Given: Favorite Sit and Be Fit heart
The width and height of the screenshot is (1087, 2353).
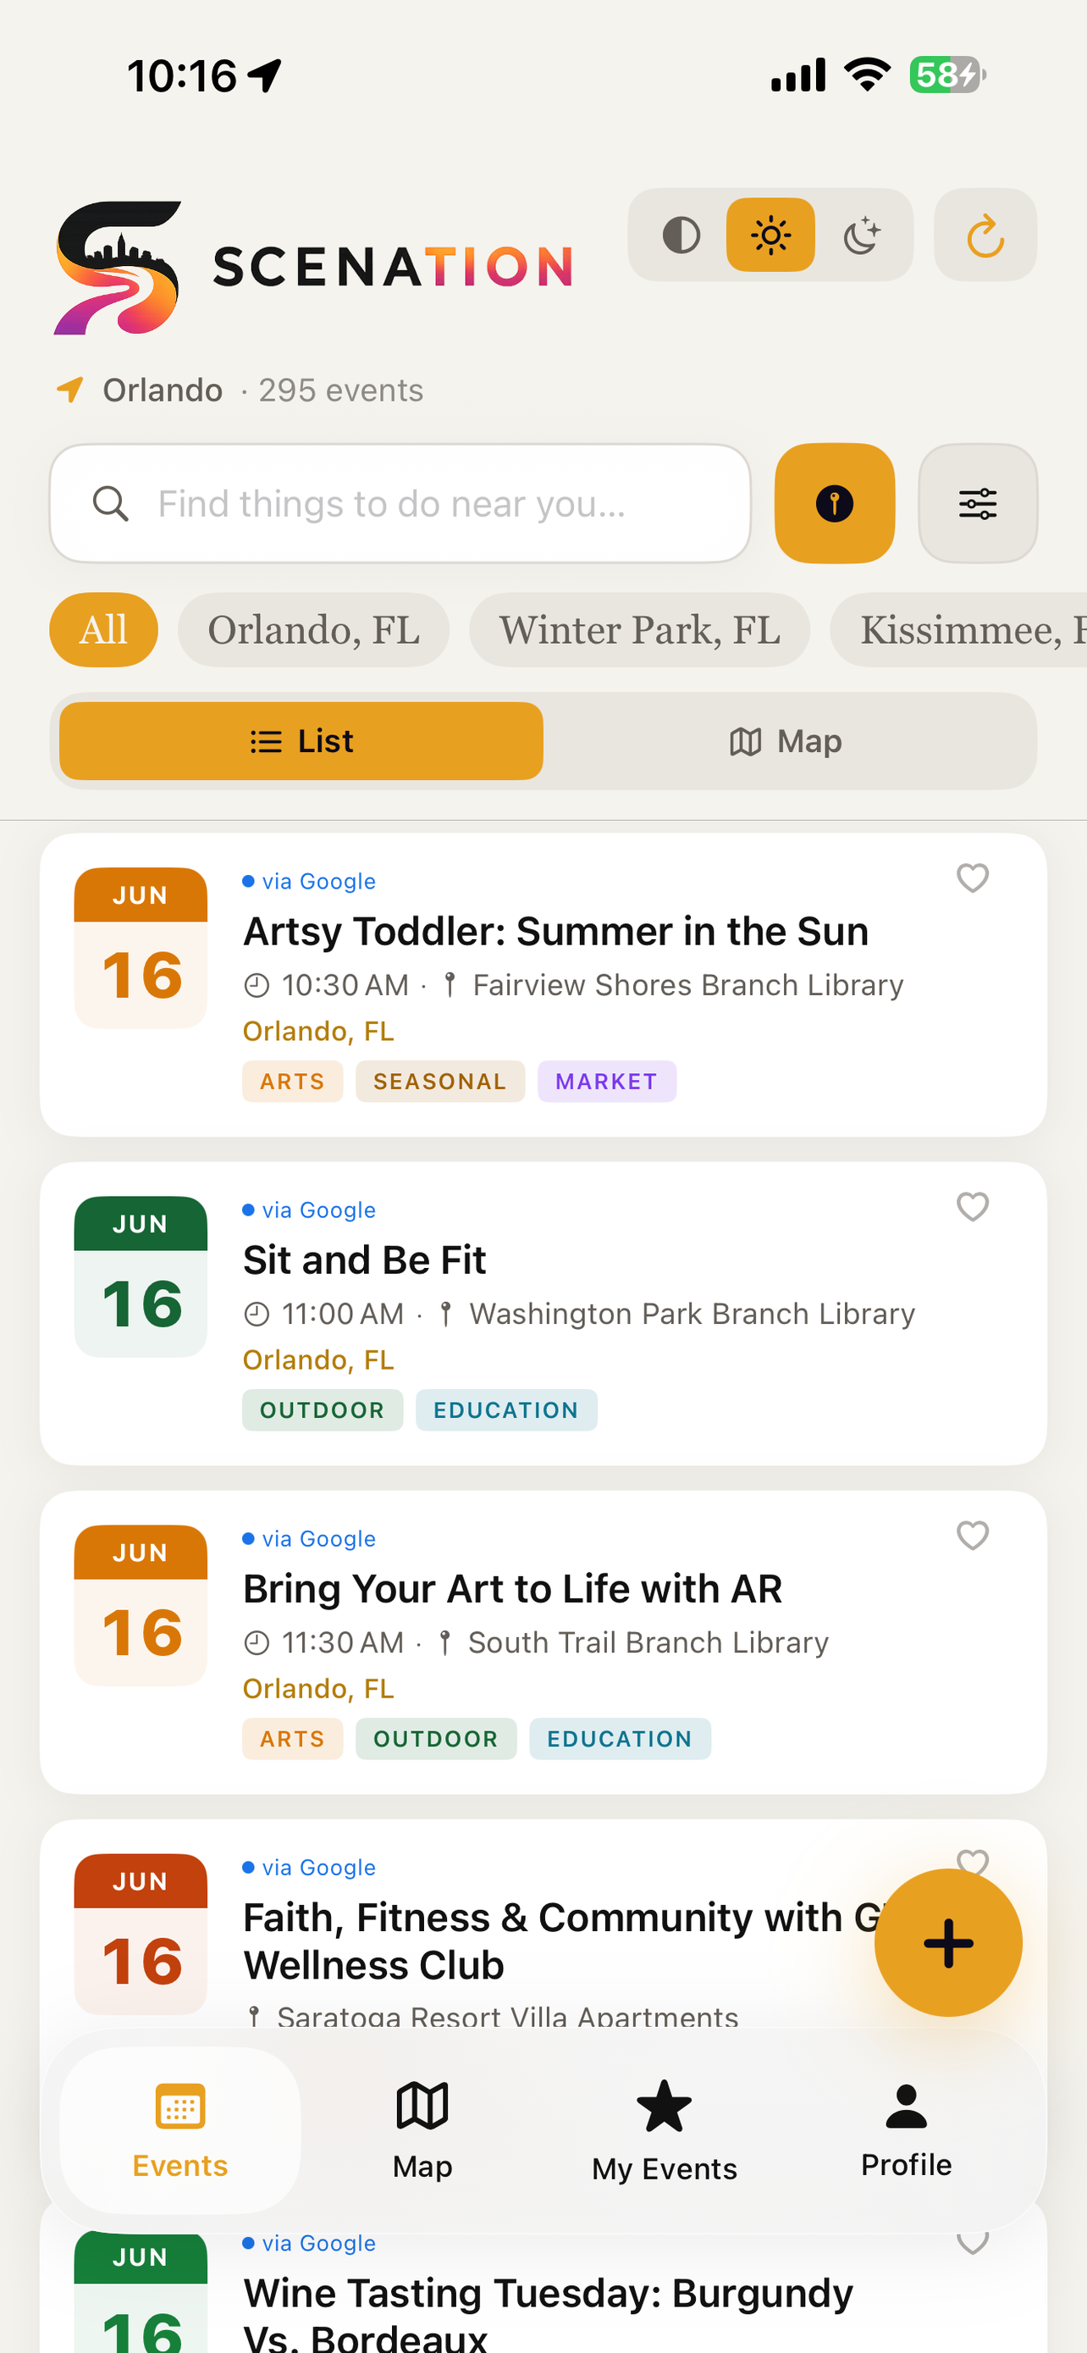Looking at the screenshot, I should tap(972, 1207).
